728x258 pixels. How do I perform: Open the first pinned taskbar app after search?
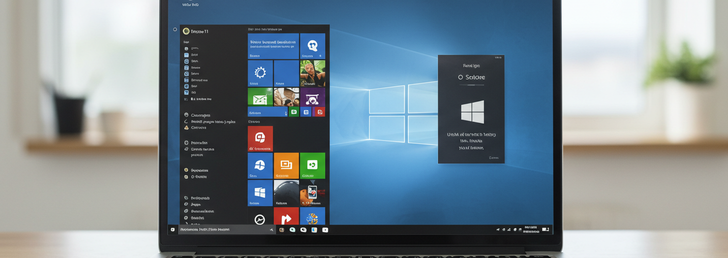pos(282,230)
